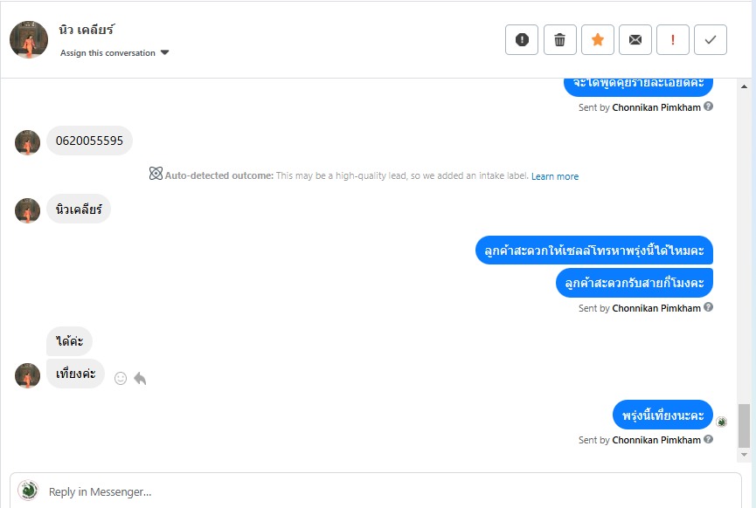Click the orange star follow-up icon
756x508 pixels.
pyautogui.click(x=598, y=39)
